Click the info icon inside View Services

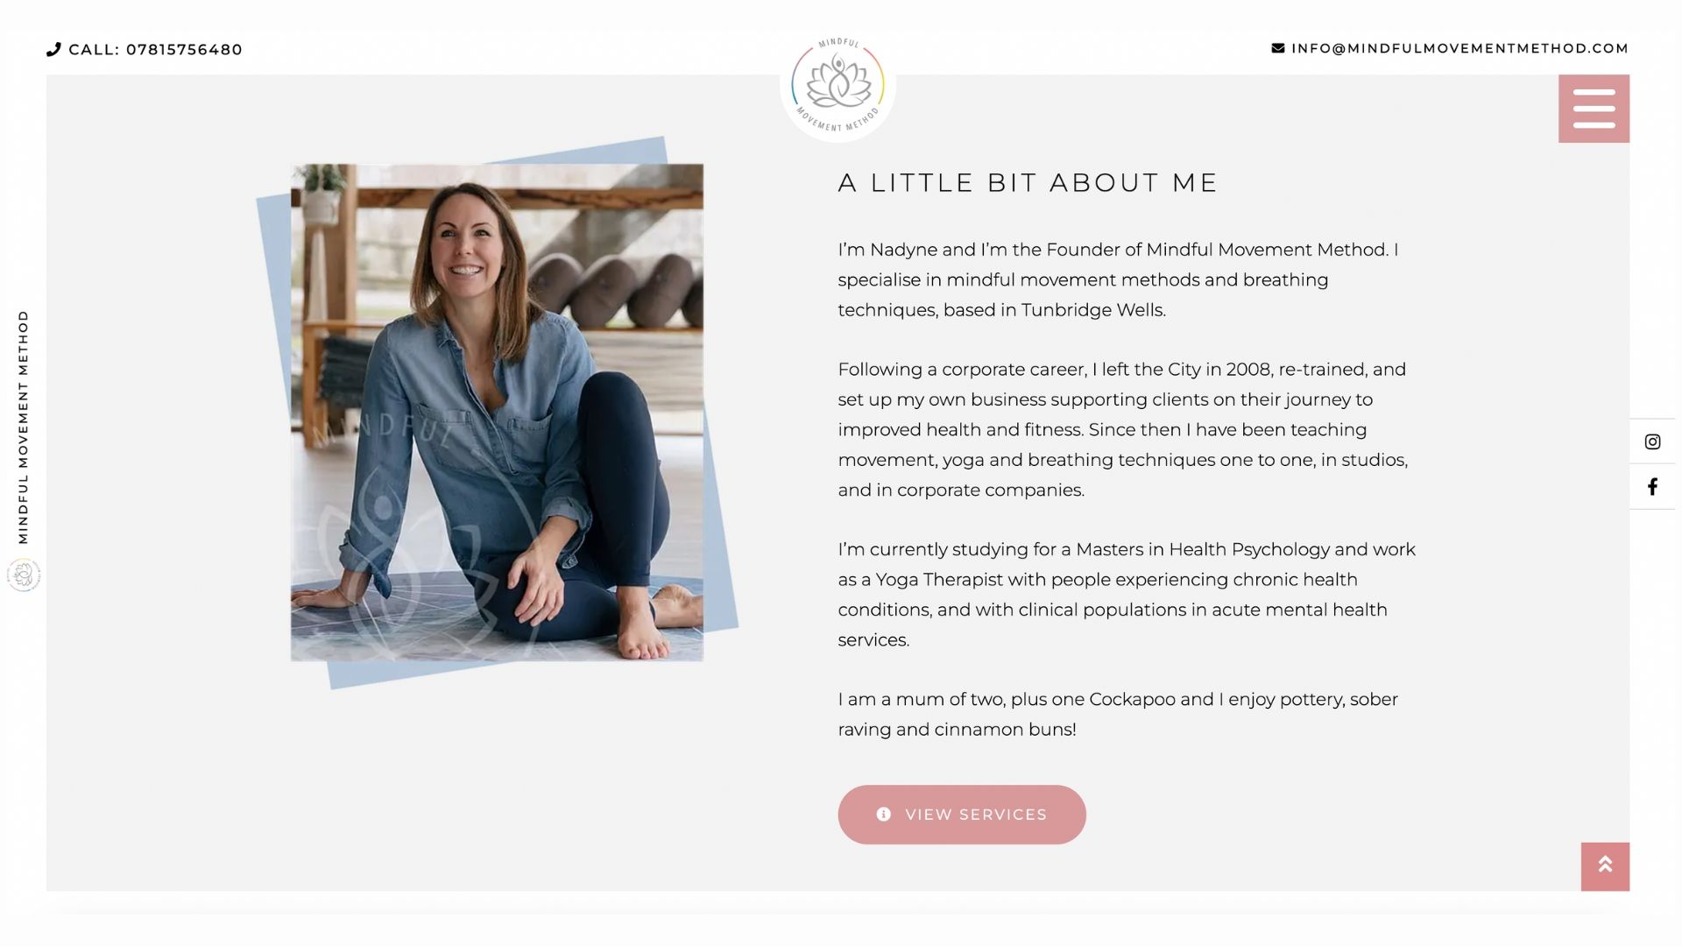click(x=884, y=815)
